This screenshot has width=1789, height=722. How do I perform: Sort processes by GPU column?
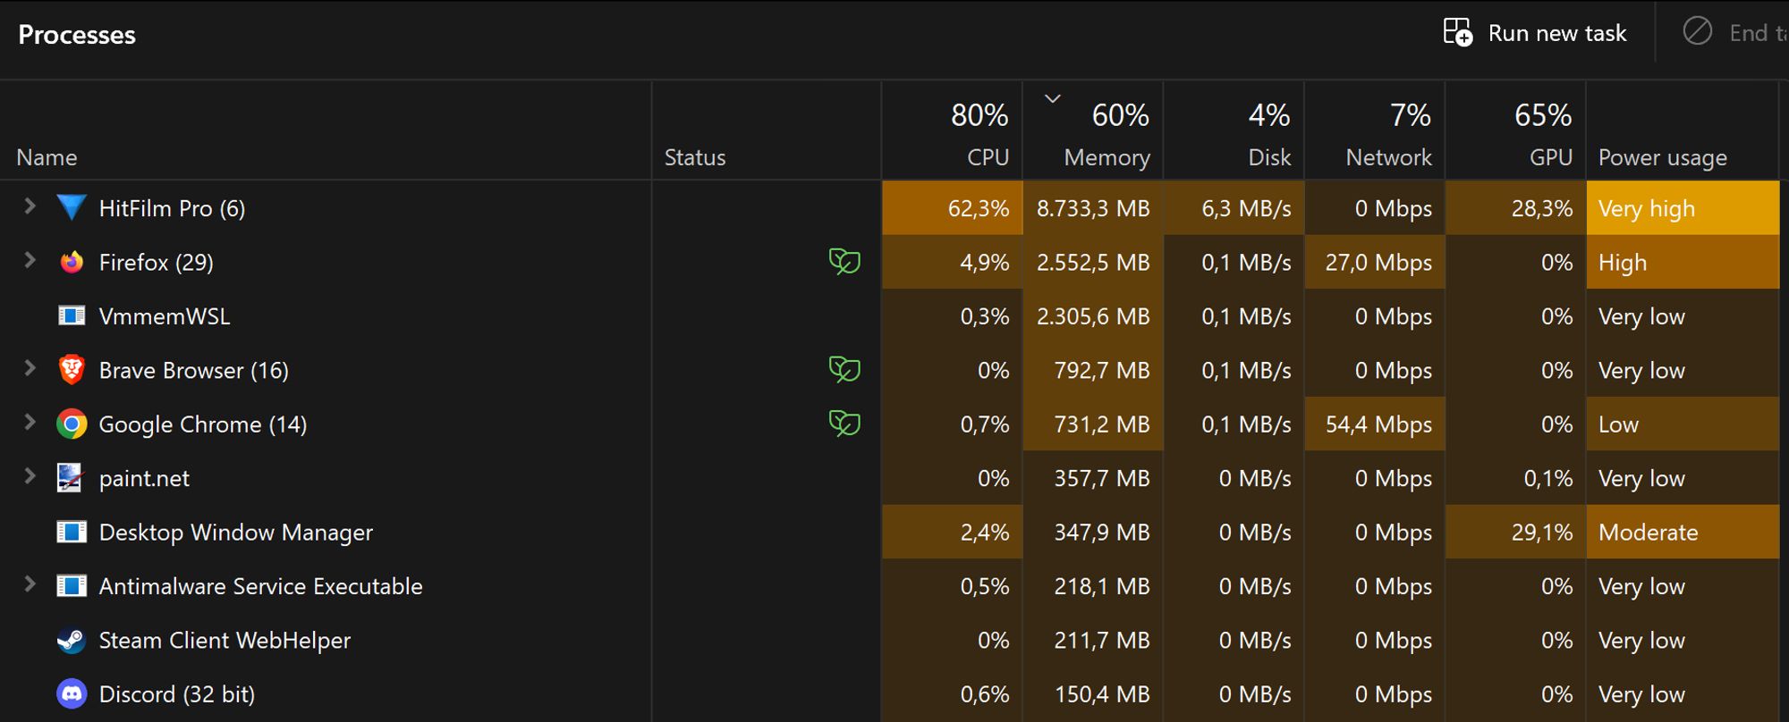pyautogui.click(x=1516, y=131)
